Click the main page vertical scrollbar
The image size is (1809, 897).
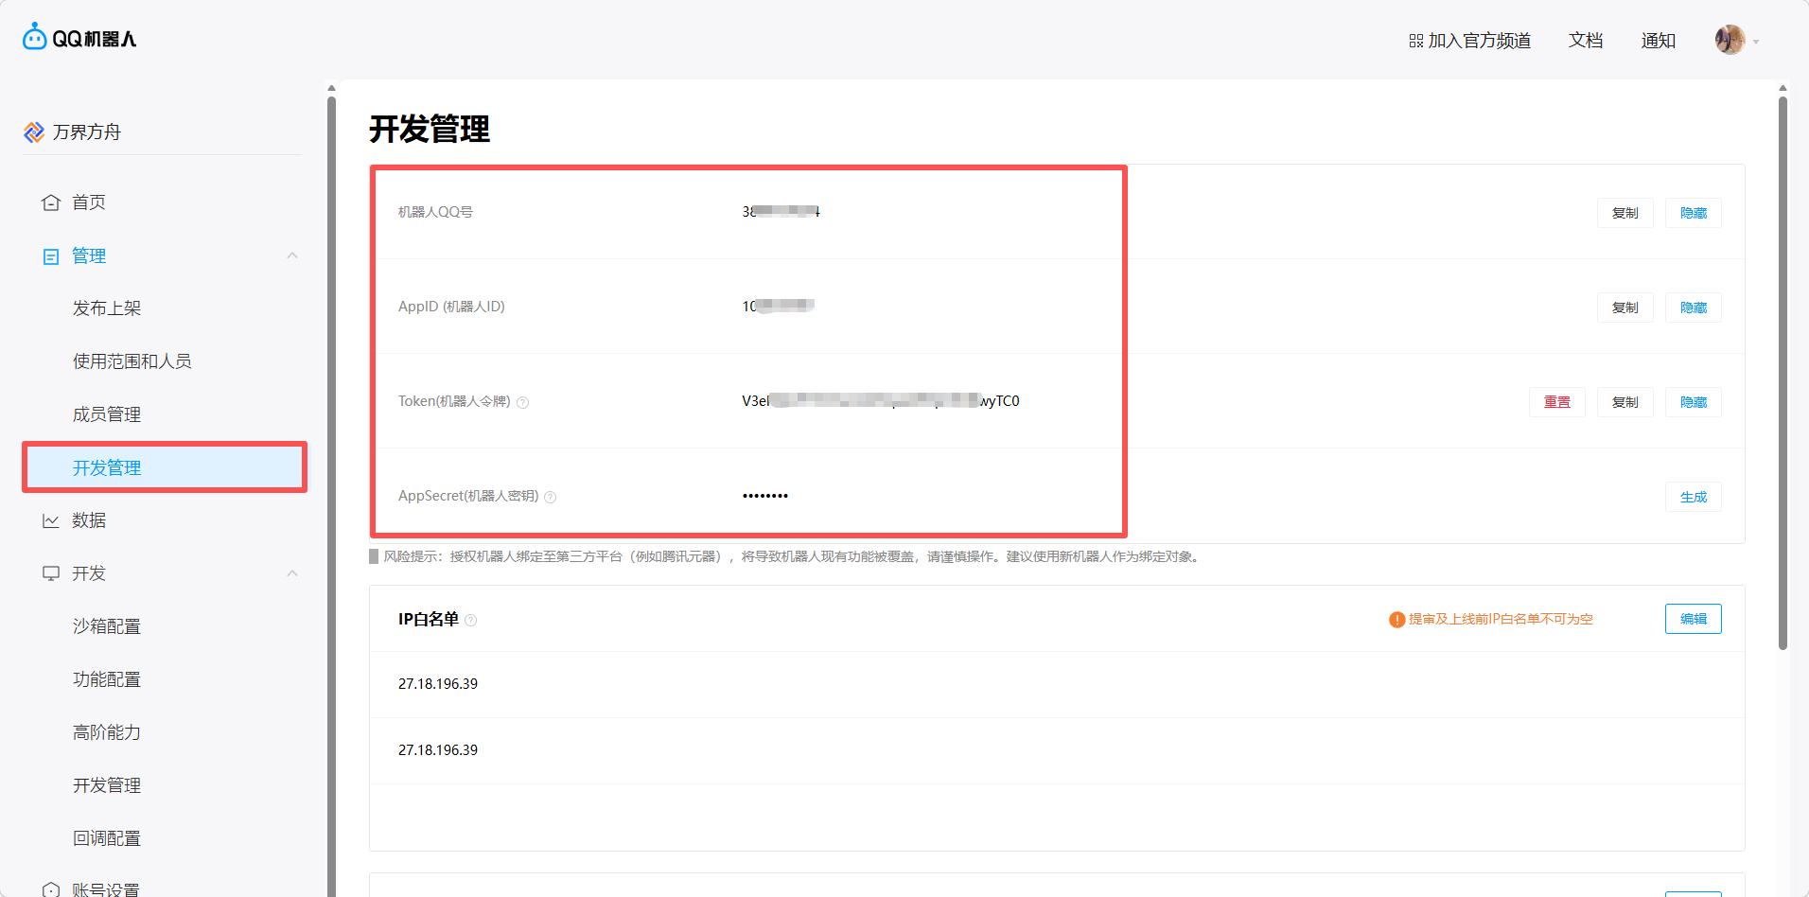point(1783,378)
